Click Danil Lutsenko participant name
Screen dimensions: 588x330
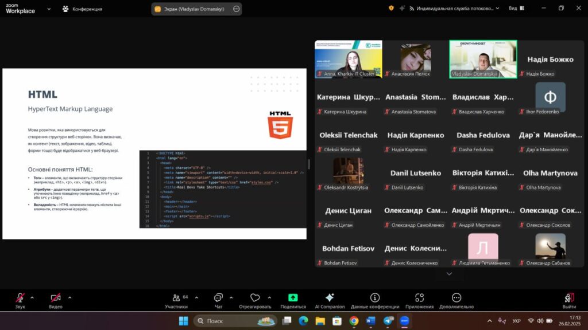tap(416, 173)
